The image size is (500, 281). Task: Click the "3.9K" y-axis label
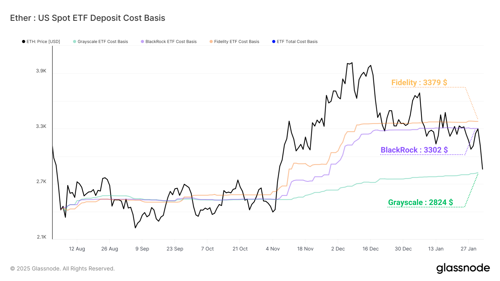41,71
